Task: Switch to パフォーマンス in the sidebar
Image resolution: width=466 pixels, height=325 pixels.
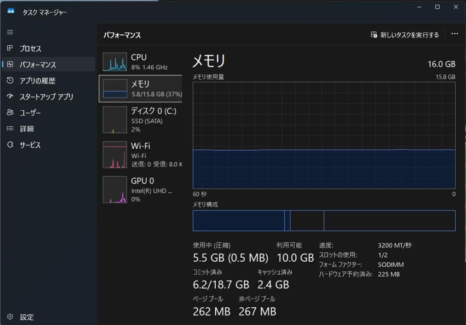Action: (10, 64)
